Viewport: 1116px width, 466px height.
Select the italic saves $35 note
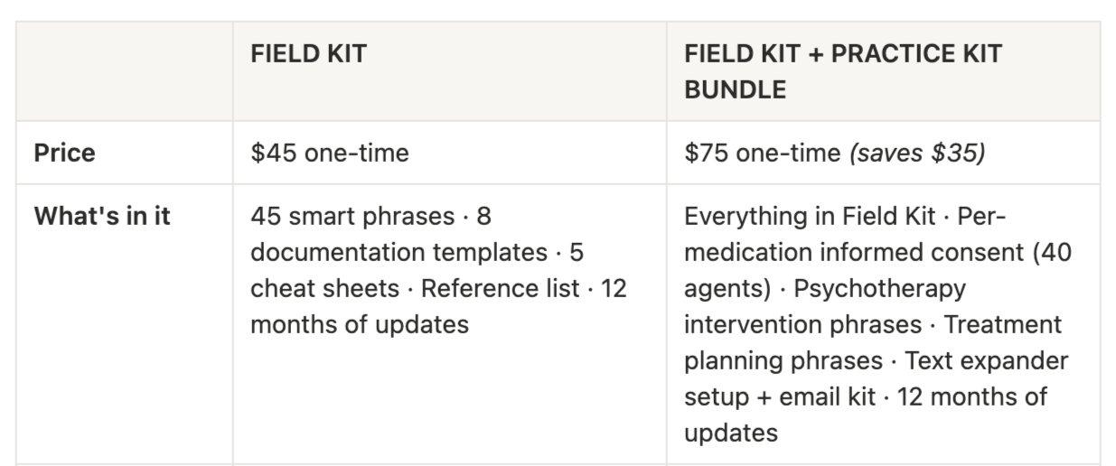point(916,153)
